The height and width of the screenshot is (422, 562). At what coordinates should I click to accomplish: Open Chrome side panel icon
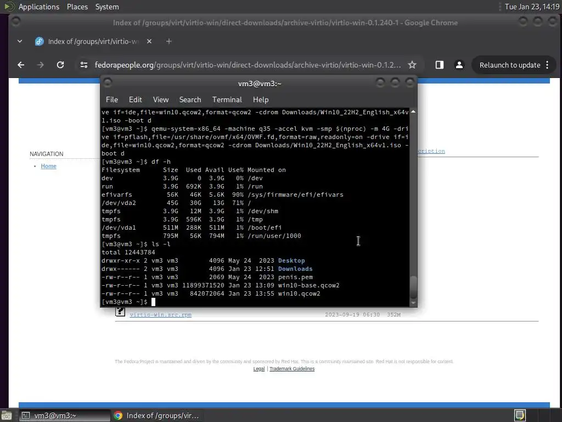440,65
